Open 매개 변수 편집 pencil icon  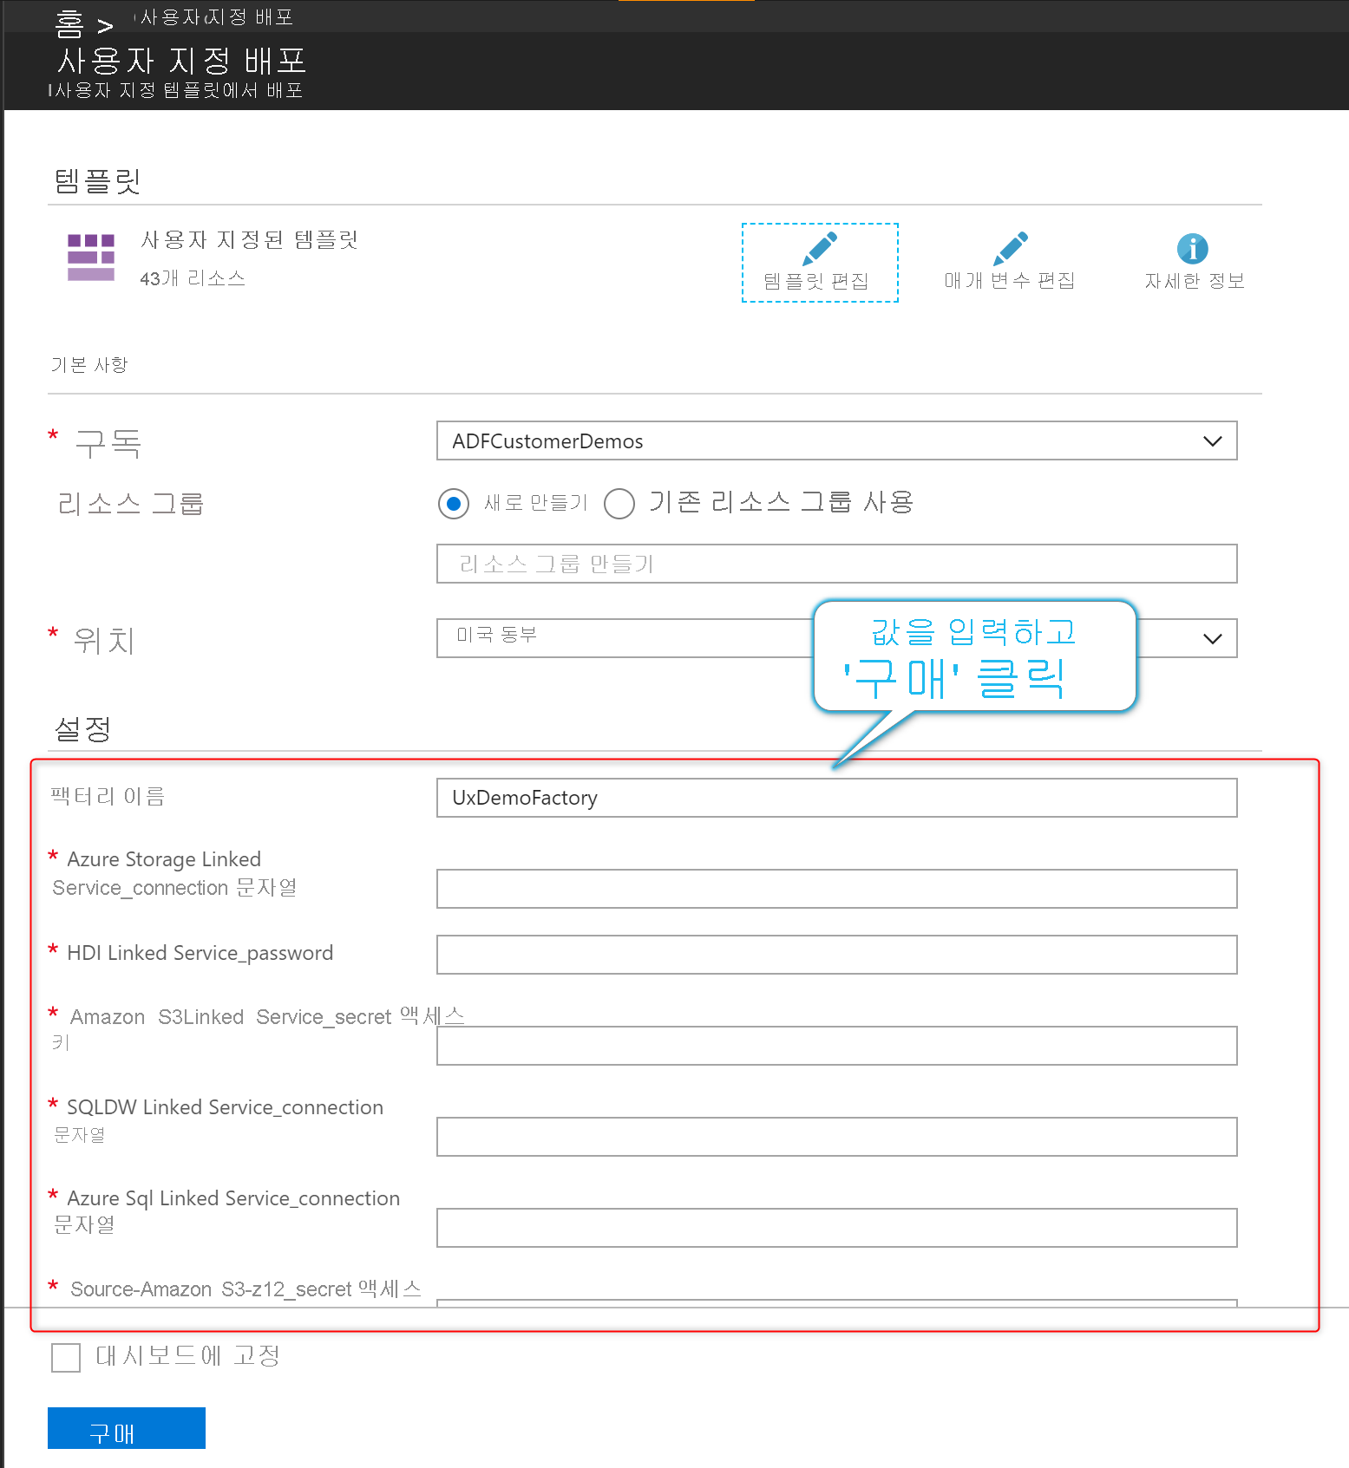(x=1011, y=248)
